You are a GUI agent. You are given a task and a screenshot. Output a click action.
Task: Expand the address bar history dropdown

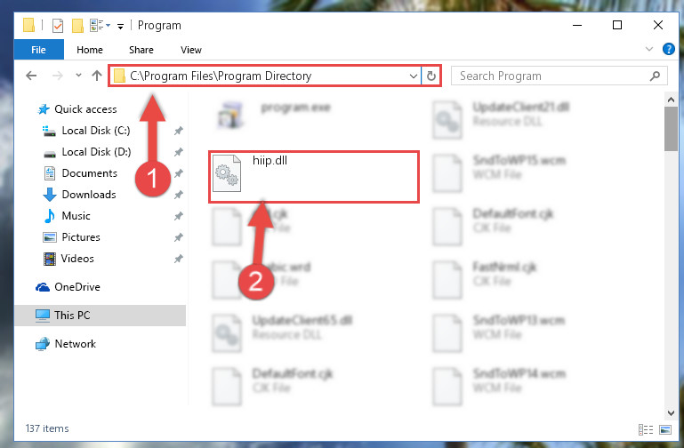413,76
